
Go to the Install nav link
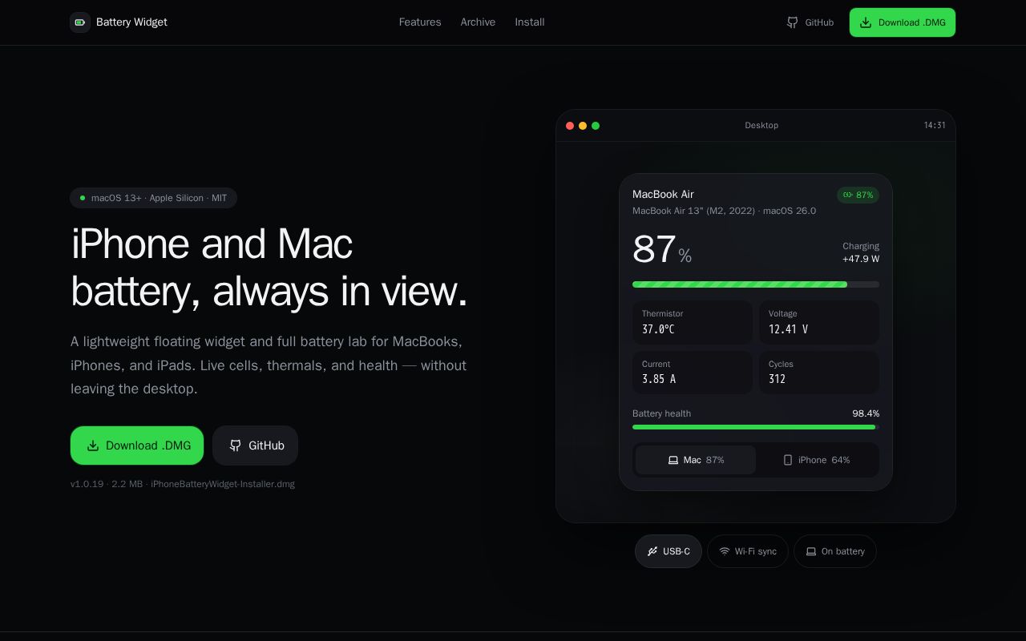tap(530, 22)
